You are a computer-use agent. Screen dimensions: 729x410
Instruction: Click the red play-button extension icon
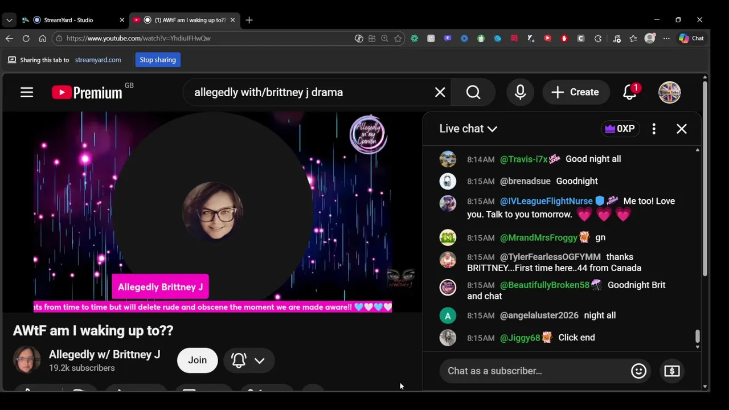tap(547, 38)
